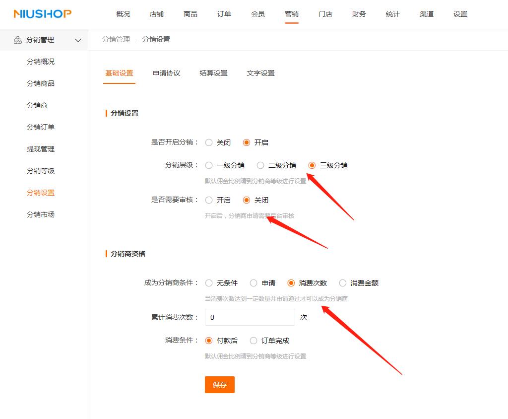Screen dimensions: 508x419
Task: Open the 营销 menu item
Action: point(292,14)
